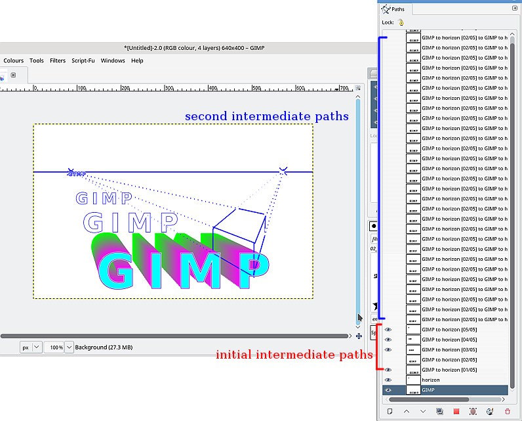Hide the GIMP to horizon [01/05] path
The width and height of the screenshot is (522, 421).
(x=388, y=370)
